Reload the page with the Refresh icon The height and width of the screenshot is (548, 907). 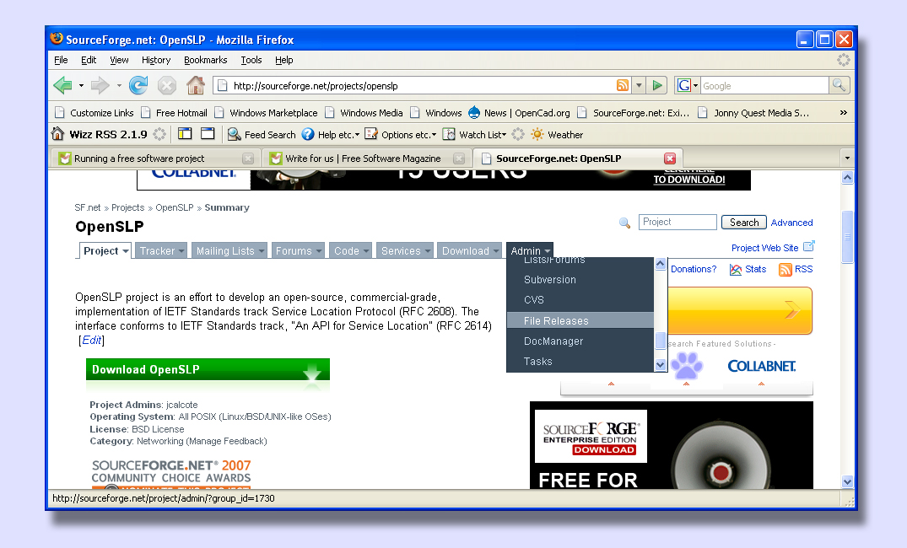coord(138,85)
